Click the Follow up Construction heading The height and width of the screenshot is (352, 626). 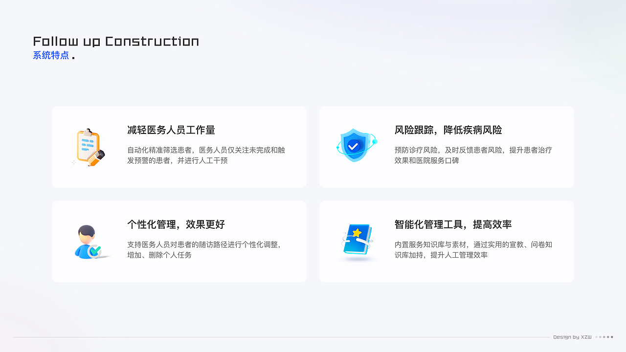[x=116, y=41]
